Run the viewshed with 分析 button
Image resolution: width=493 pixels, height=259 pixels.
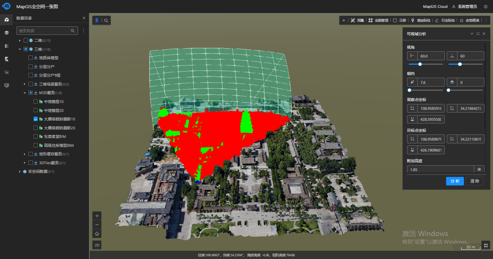tap(455, 181)
